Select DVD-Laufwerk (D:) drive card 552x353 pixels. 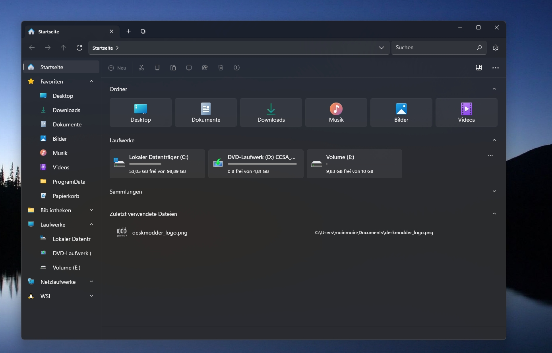pos(256,164)
